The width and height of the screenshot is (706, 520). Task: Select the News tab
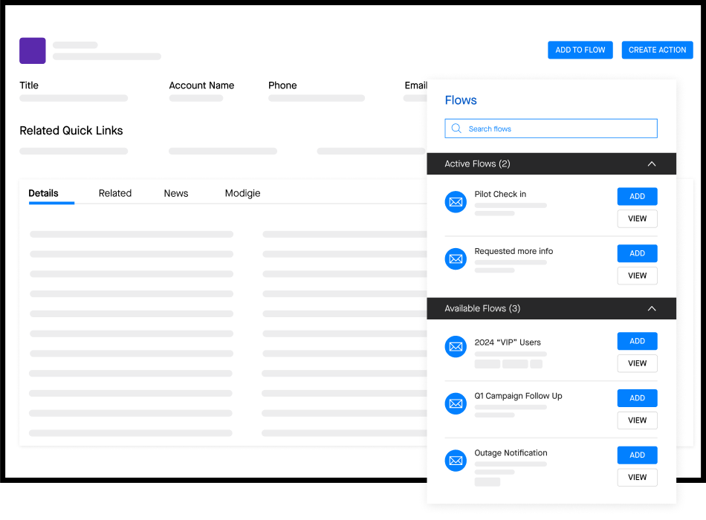point(175,193)
